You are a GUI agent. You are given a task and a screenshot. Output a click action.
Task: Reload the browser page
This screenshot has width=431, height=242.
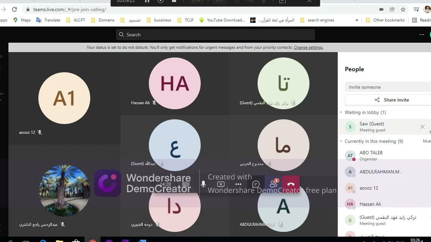pyautogui.click(x=14, y=9)
